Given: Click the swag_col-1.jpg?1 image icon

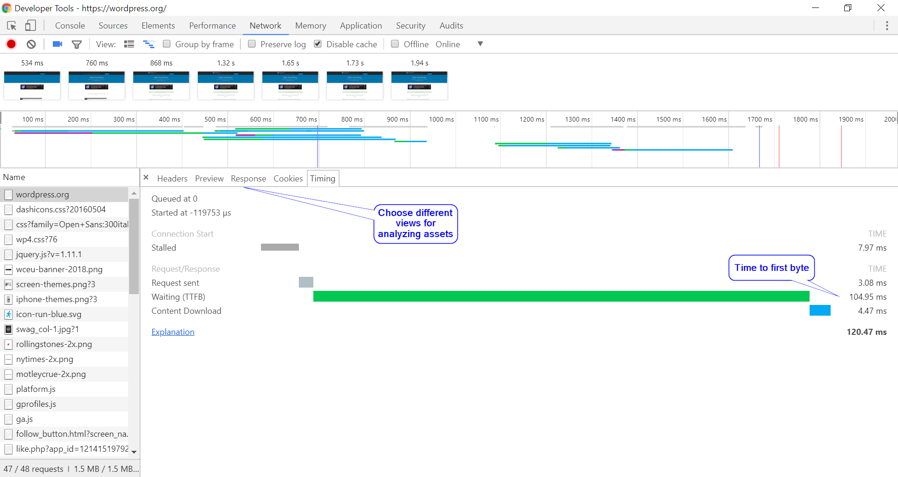Looking at the screenshot, I should click(x=8, y=329).
